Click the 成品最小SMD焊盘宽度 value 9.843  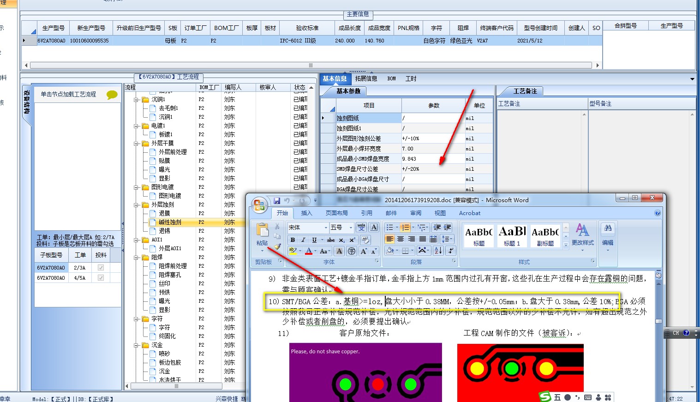(x=433, y=159)
